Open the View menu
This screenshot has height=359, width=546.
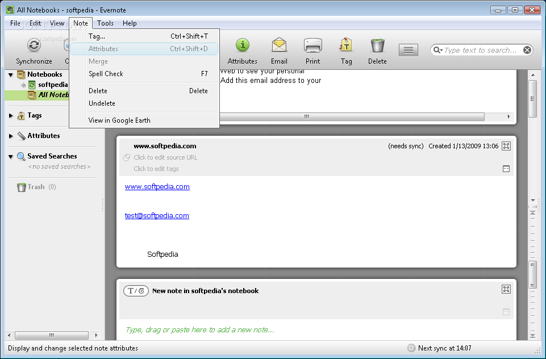pos(57,23)
